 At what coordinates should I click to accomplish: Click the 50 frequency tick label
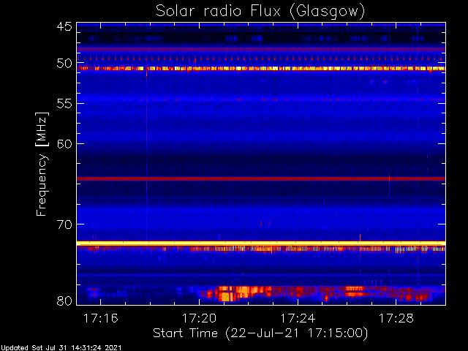[x=64, y=64]
